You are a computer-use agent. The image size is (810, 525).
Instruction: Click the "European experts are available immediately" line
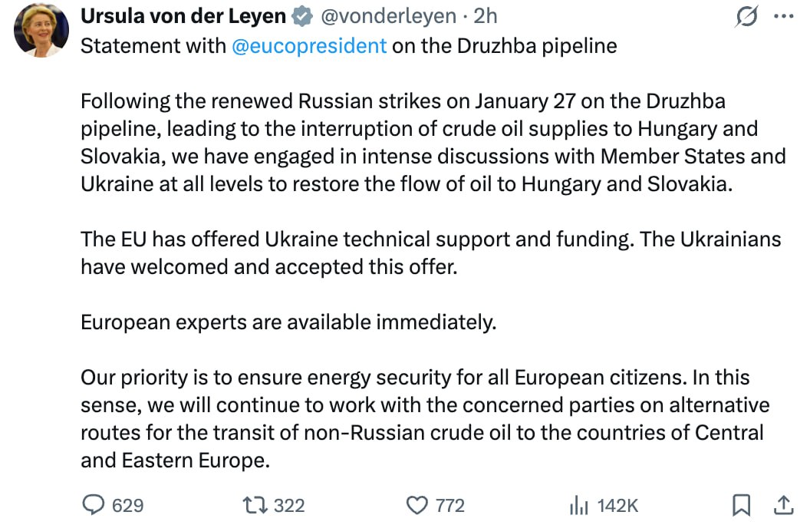[x=288, y=322]
